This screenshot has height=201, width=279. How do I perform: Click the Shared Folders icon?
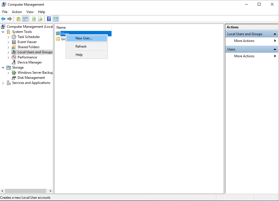(x=14, y=47)
